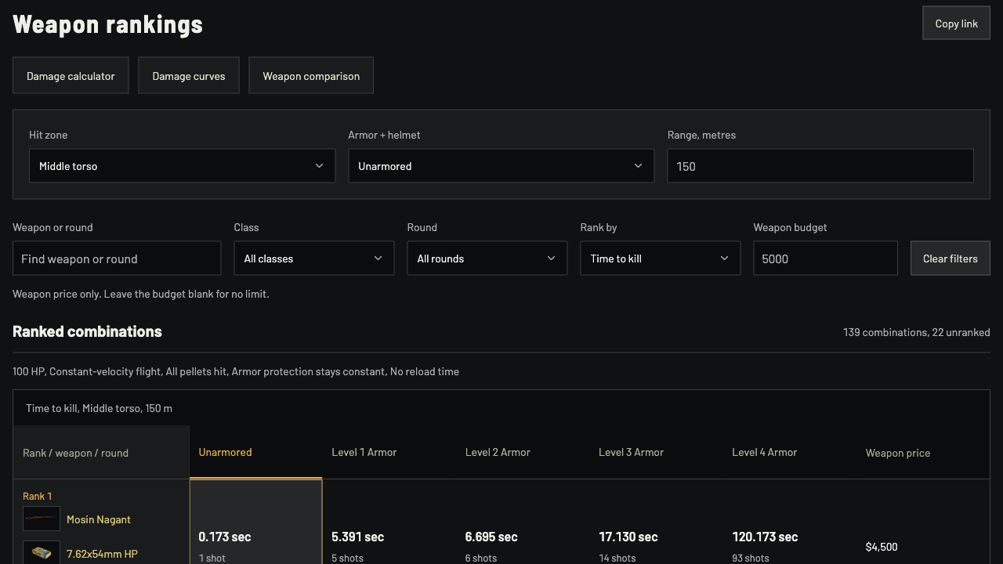Click the Find weapon or round search box
Image resolution: width=1003 pixels, height=564 pixels.
coord(117,258)
